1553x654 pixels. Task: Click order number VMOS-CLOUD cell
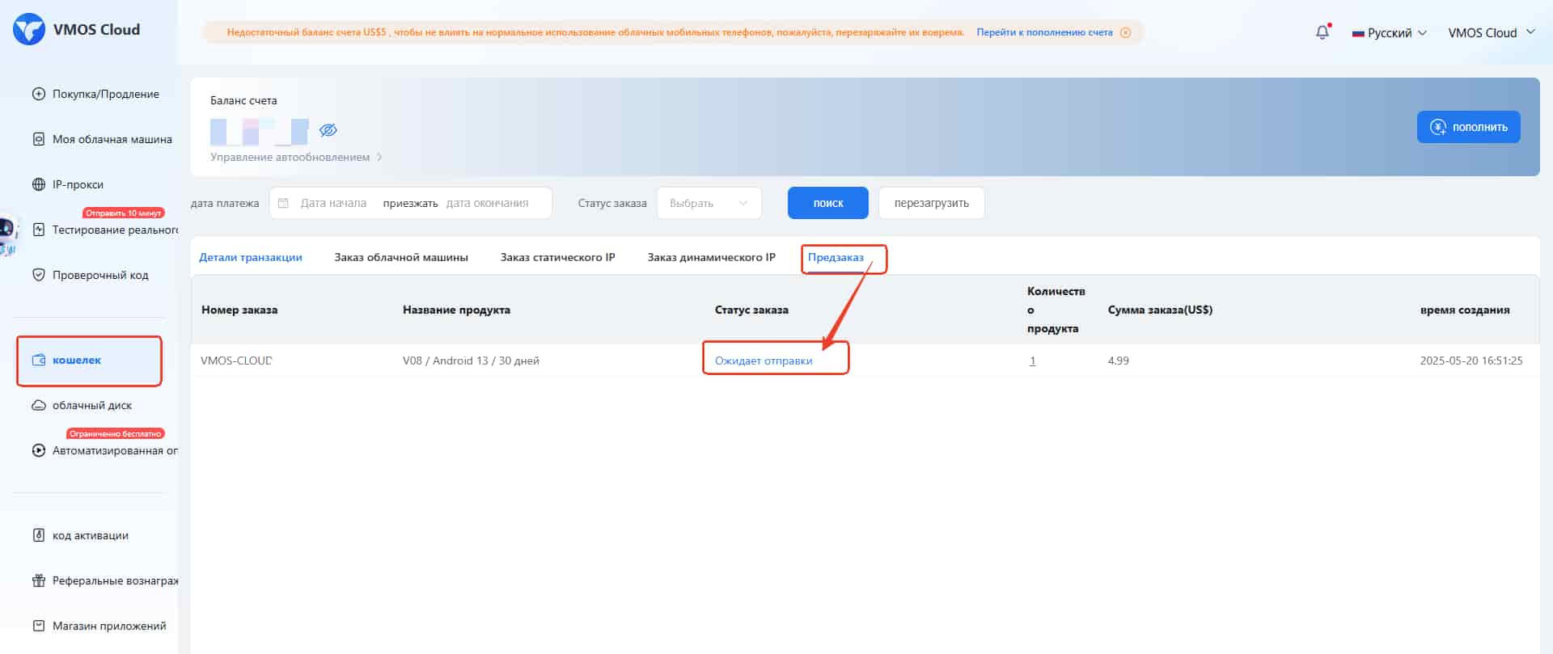click(236, 361)
